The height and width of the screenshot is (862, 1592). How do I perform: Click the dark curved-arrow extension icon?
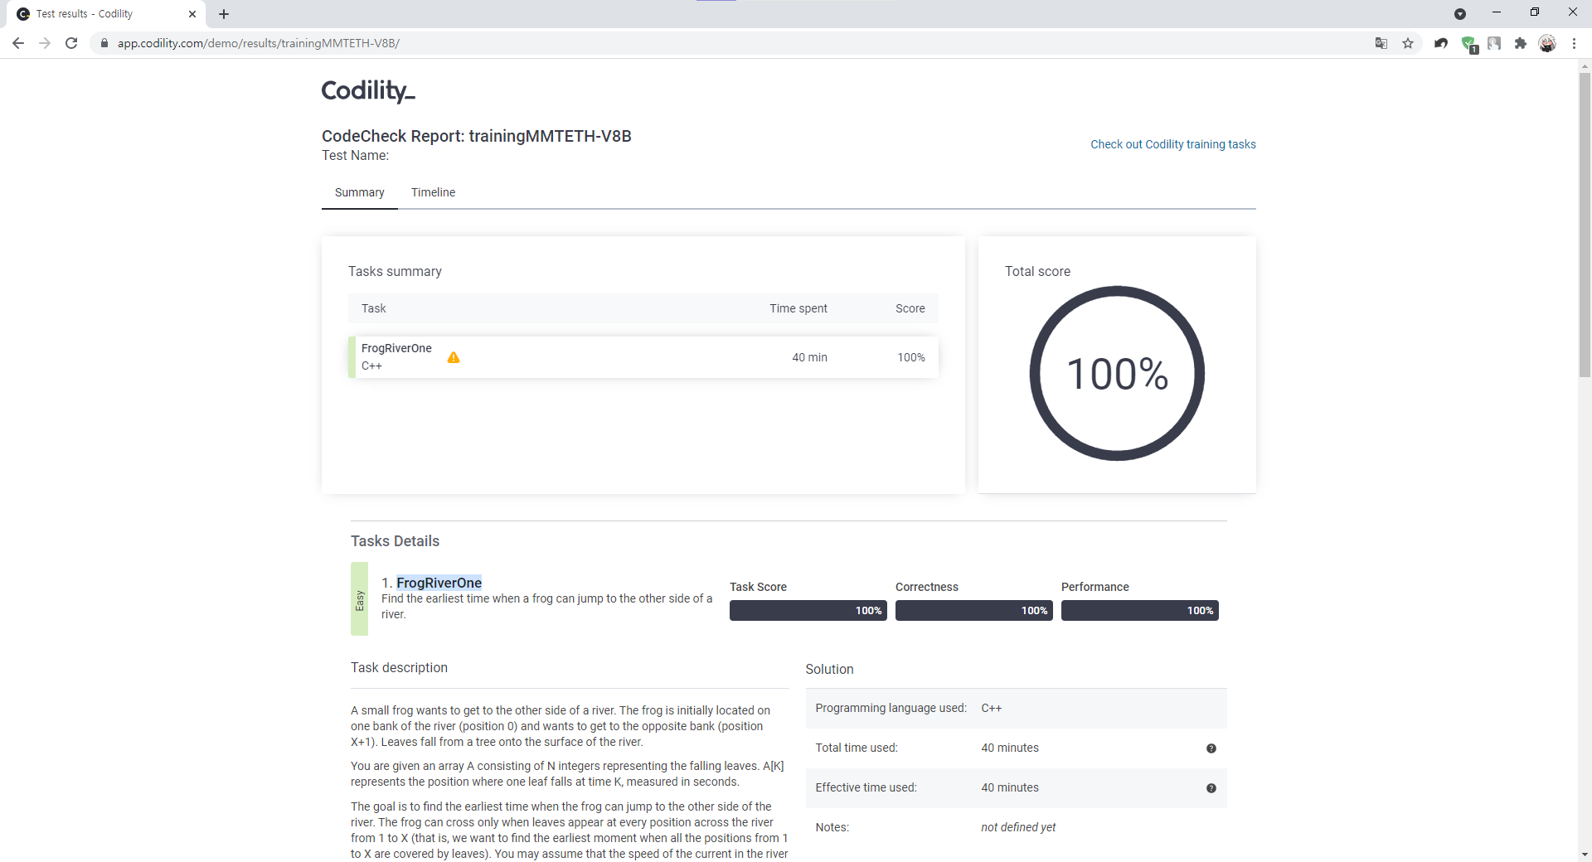[x=1441, y=43]
